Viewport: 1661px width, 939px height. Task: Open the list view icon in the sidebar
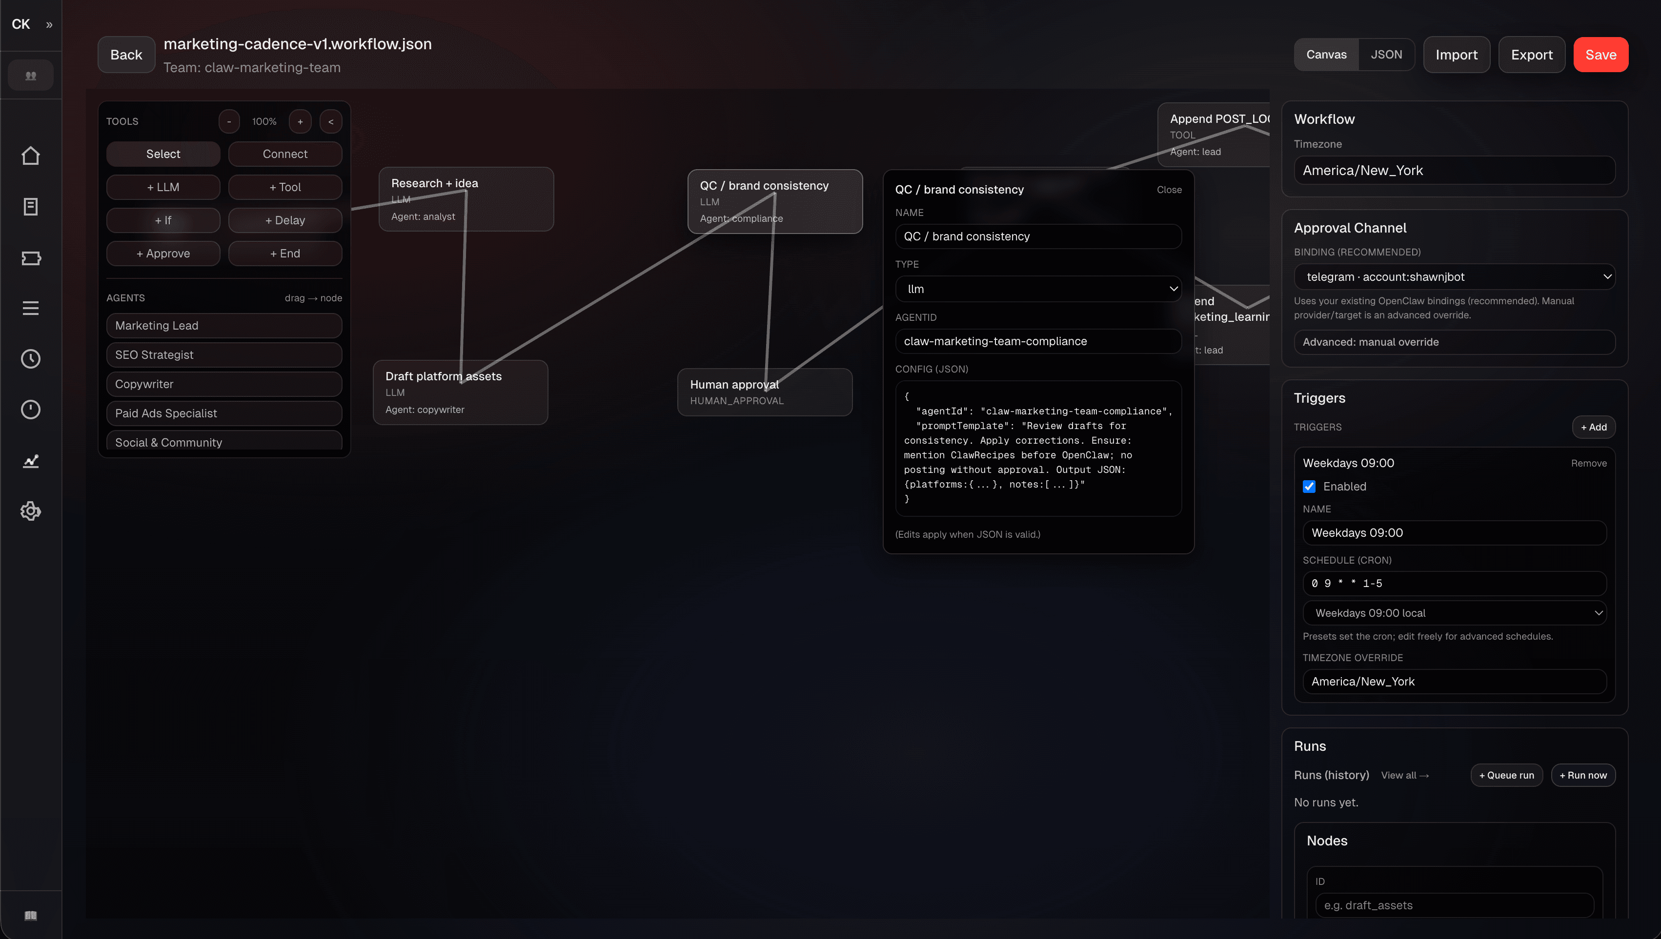coord(30,308)
